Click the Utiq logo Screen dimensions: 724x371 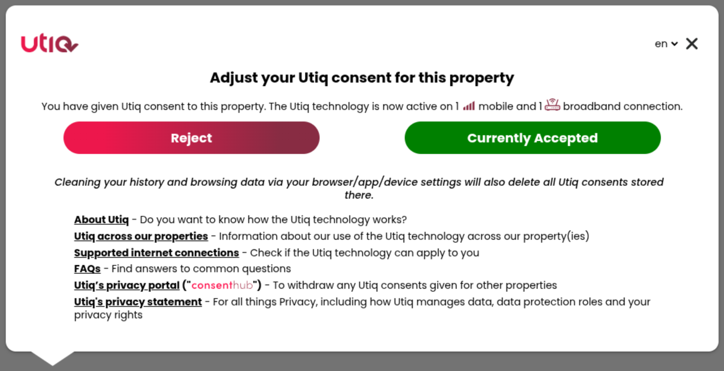coord(49,44)
